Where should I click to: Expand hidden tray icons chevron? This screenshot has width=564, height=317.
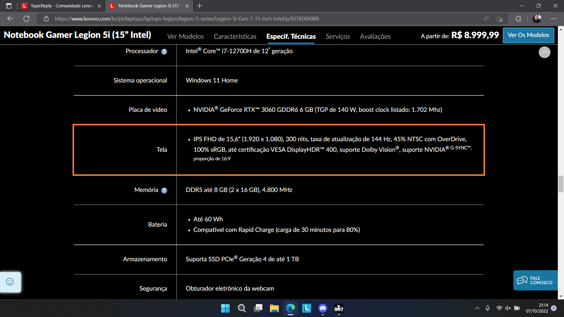coord(477,308)
